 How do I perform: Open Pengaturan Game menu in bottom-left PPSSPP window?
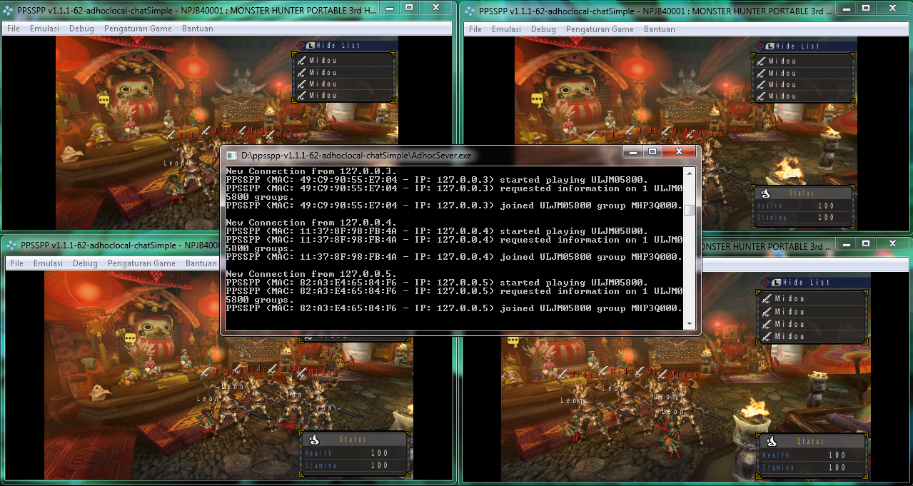(x=141, y=263)
